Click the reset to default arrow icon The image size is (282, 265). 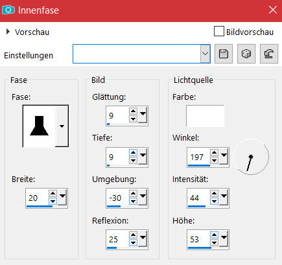coord(269,54)
